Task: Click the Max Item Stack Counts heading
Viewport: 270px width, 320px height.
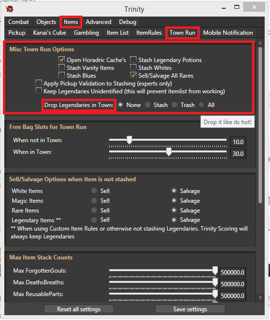Action: [41, 257]
